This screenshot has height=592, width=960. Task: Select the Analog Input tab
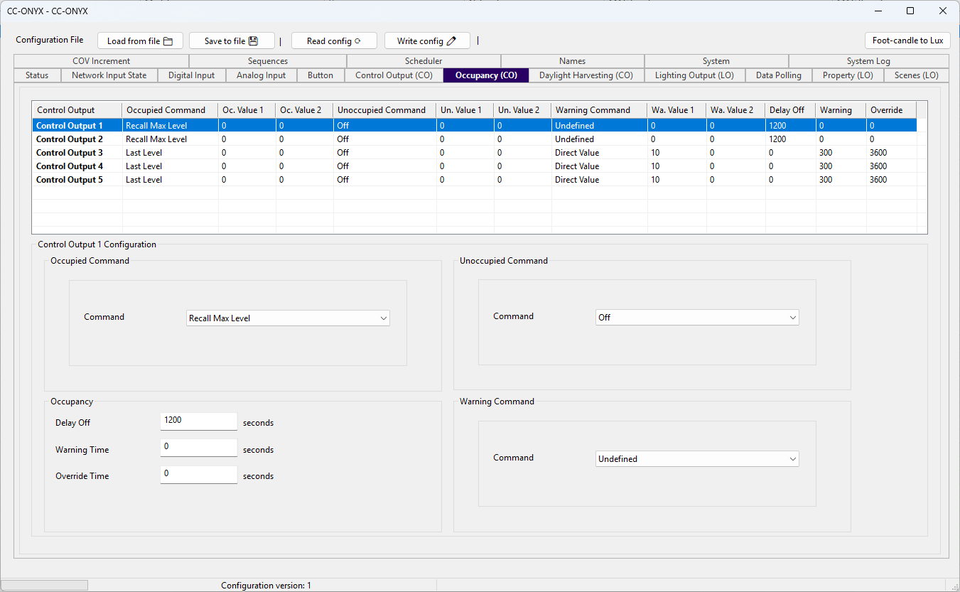261,75
